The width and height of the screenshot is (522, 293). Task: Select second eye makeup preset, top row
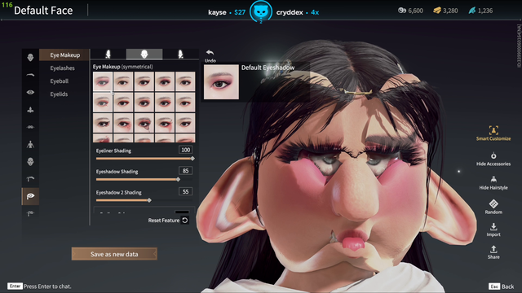[123, 81]
